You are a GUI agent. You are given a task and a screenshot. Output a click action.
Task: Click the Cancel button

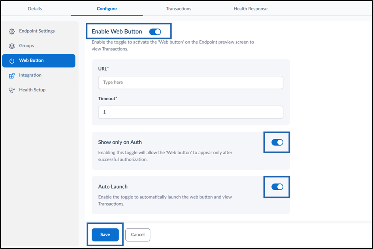tap(138, 235)
